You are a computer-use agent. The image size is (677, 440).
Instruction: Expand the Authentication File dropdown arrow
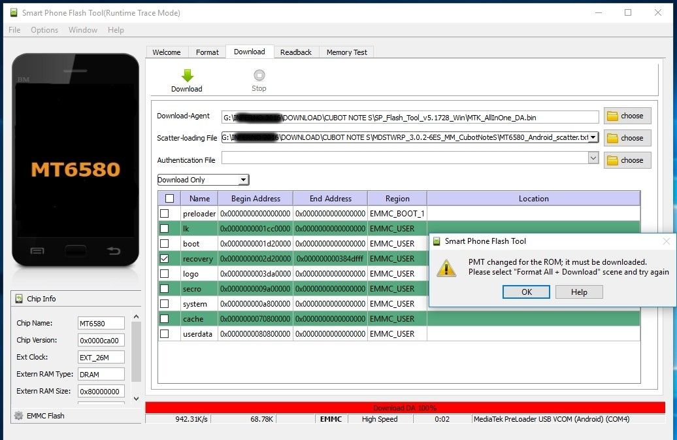(x=593, y=158)
